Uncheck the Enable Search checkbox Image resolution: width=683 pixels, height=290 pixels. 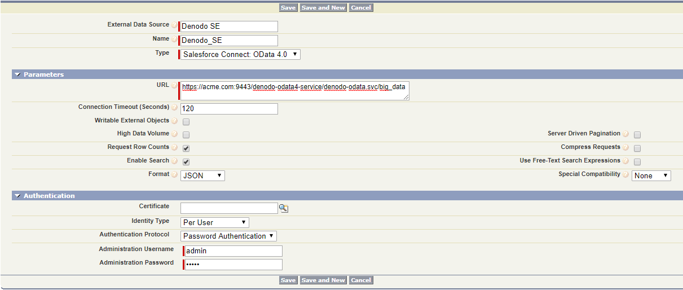point(186,162)
